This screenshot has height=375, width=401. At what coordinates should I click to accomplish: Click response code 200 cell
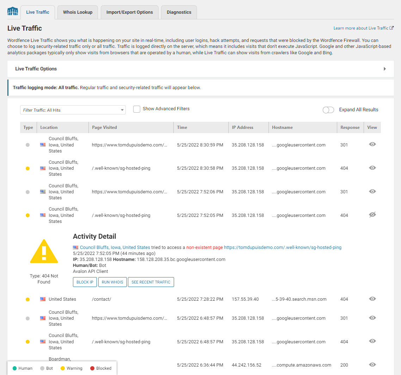tap(344, 365)
